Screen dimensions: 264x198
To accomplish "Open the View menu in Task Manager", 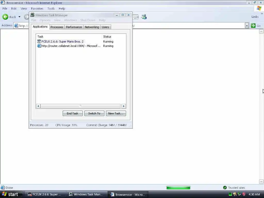I will click(x=57, y=20).
